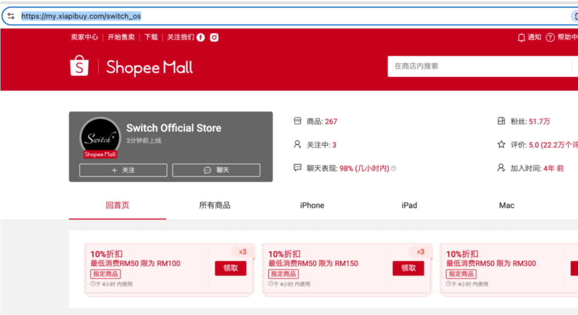Click the 评价 star icon
This screenshot has width=578, height=315.
[501, 144]
